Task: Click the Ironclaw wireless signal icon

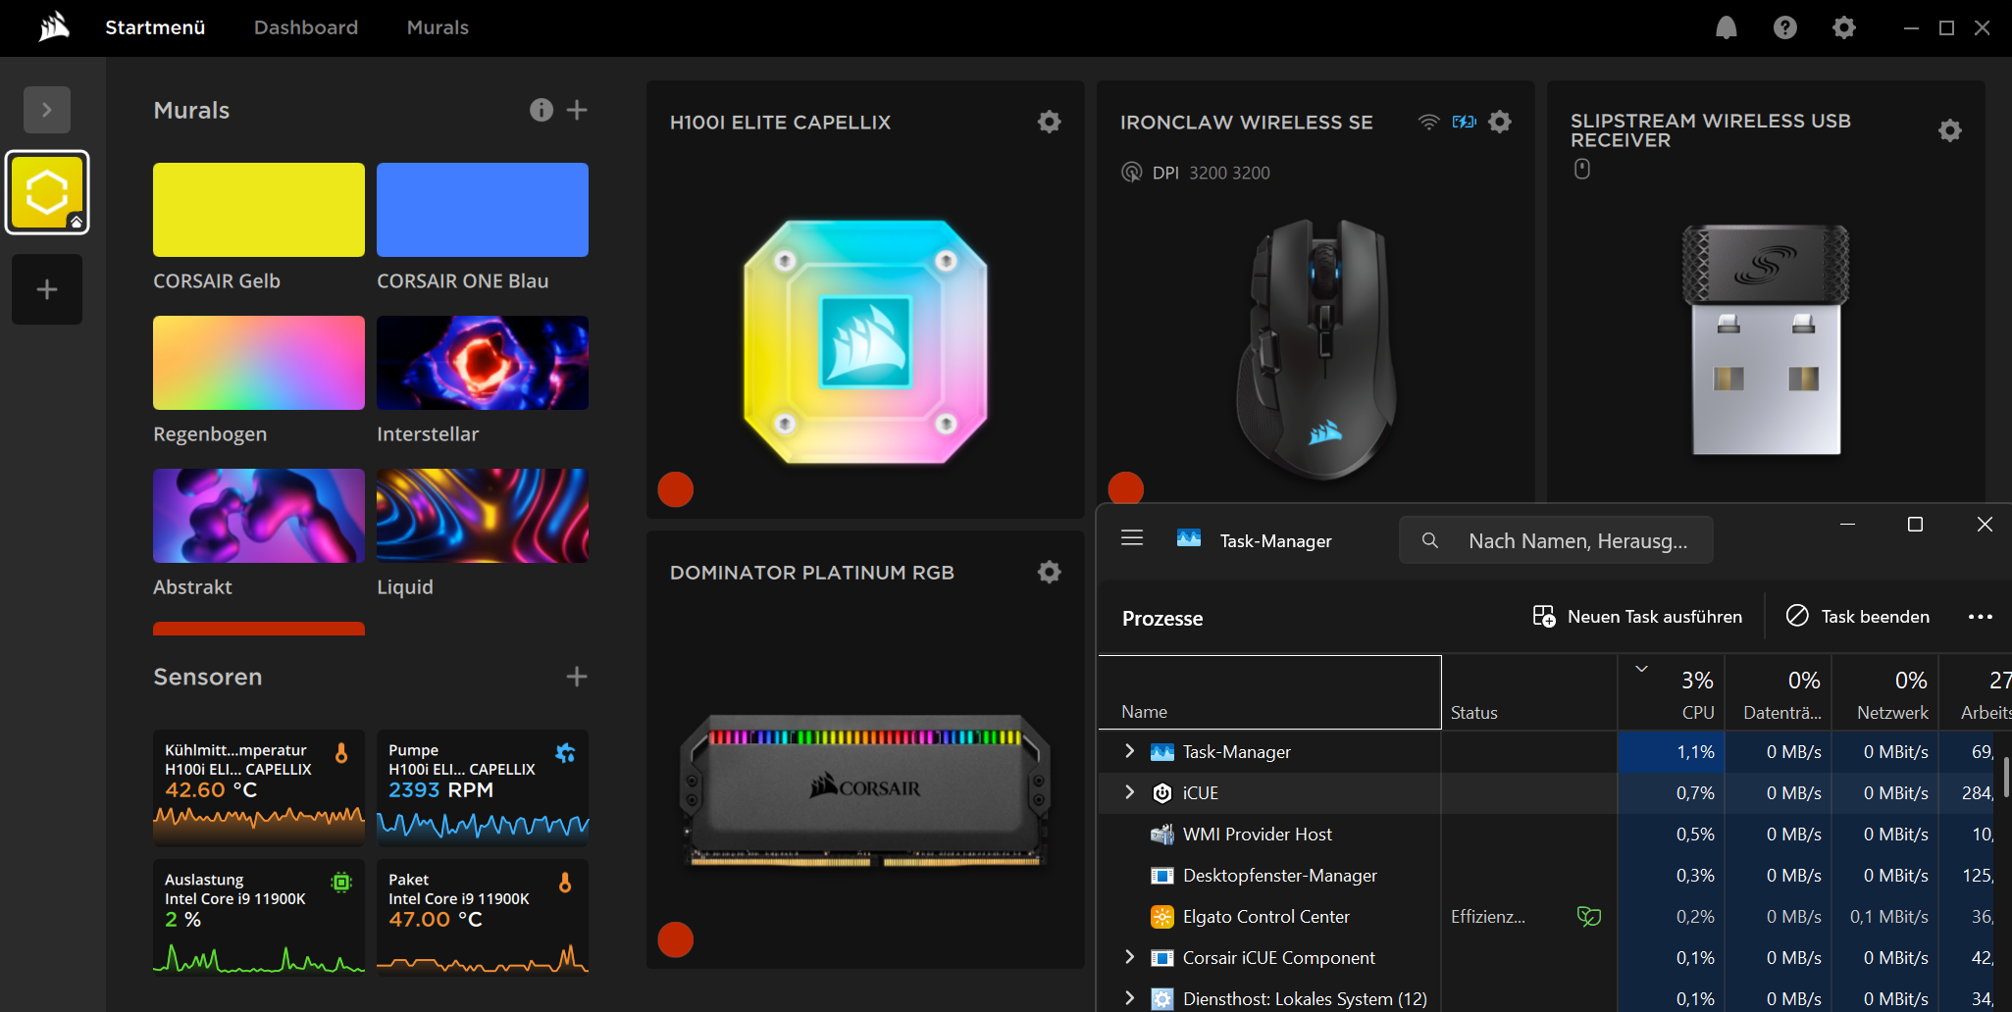Action: (x=1429, y=122)
